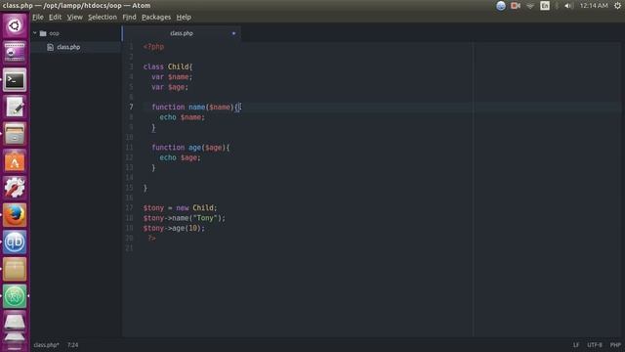Viewport: 625px width, 352px height.
Task: Open the Edit menu
Action: [55, 18]
